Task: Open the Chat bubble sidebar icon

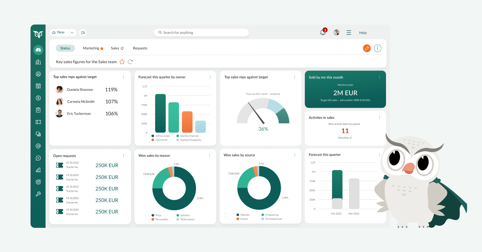Action: (x=38, y=158)
